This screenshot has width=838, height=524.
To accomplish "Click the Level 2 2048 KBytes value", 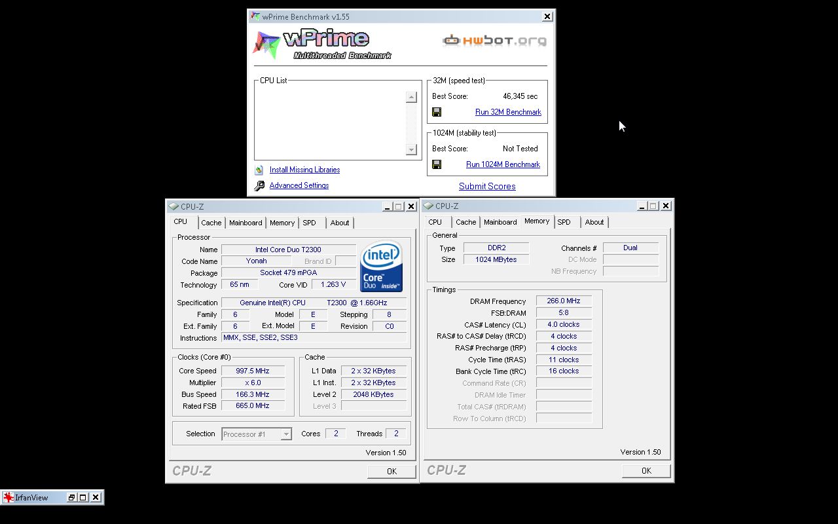I will [x=373, y=394].
